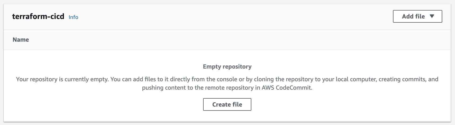
Task: Click the Name column header
Action: pyautogui.click(x=21, y=40)
